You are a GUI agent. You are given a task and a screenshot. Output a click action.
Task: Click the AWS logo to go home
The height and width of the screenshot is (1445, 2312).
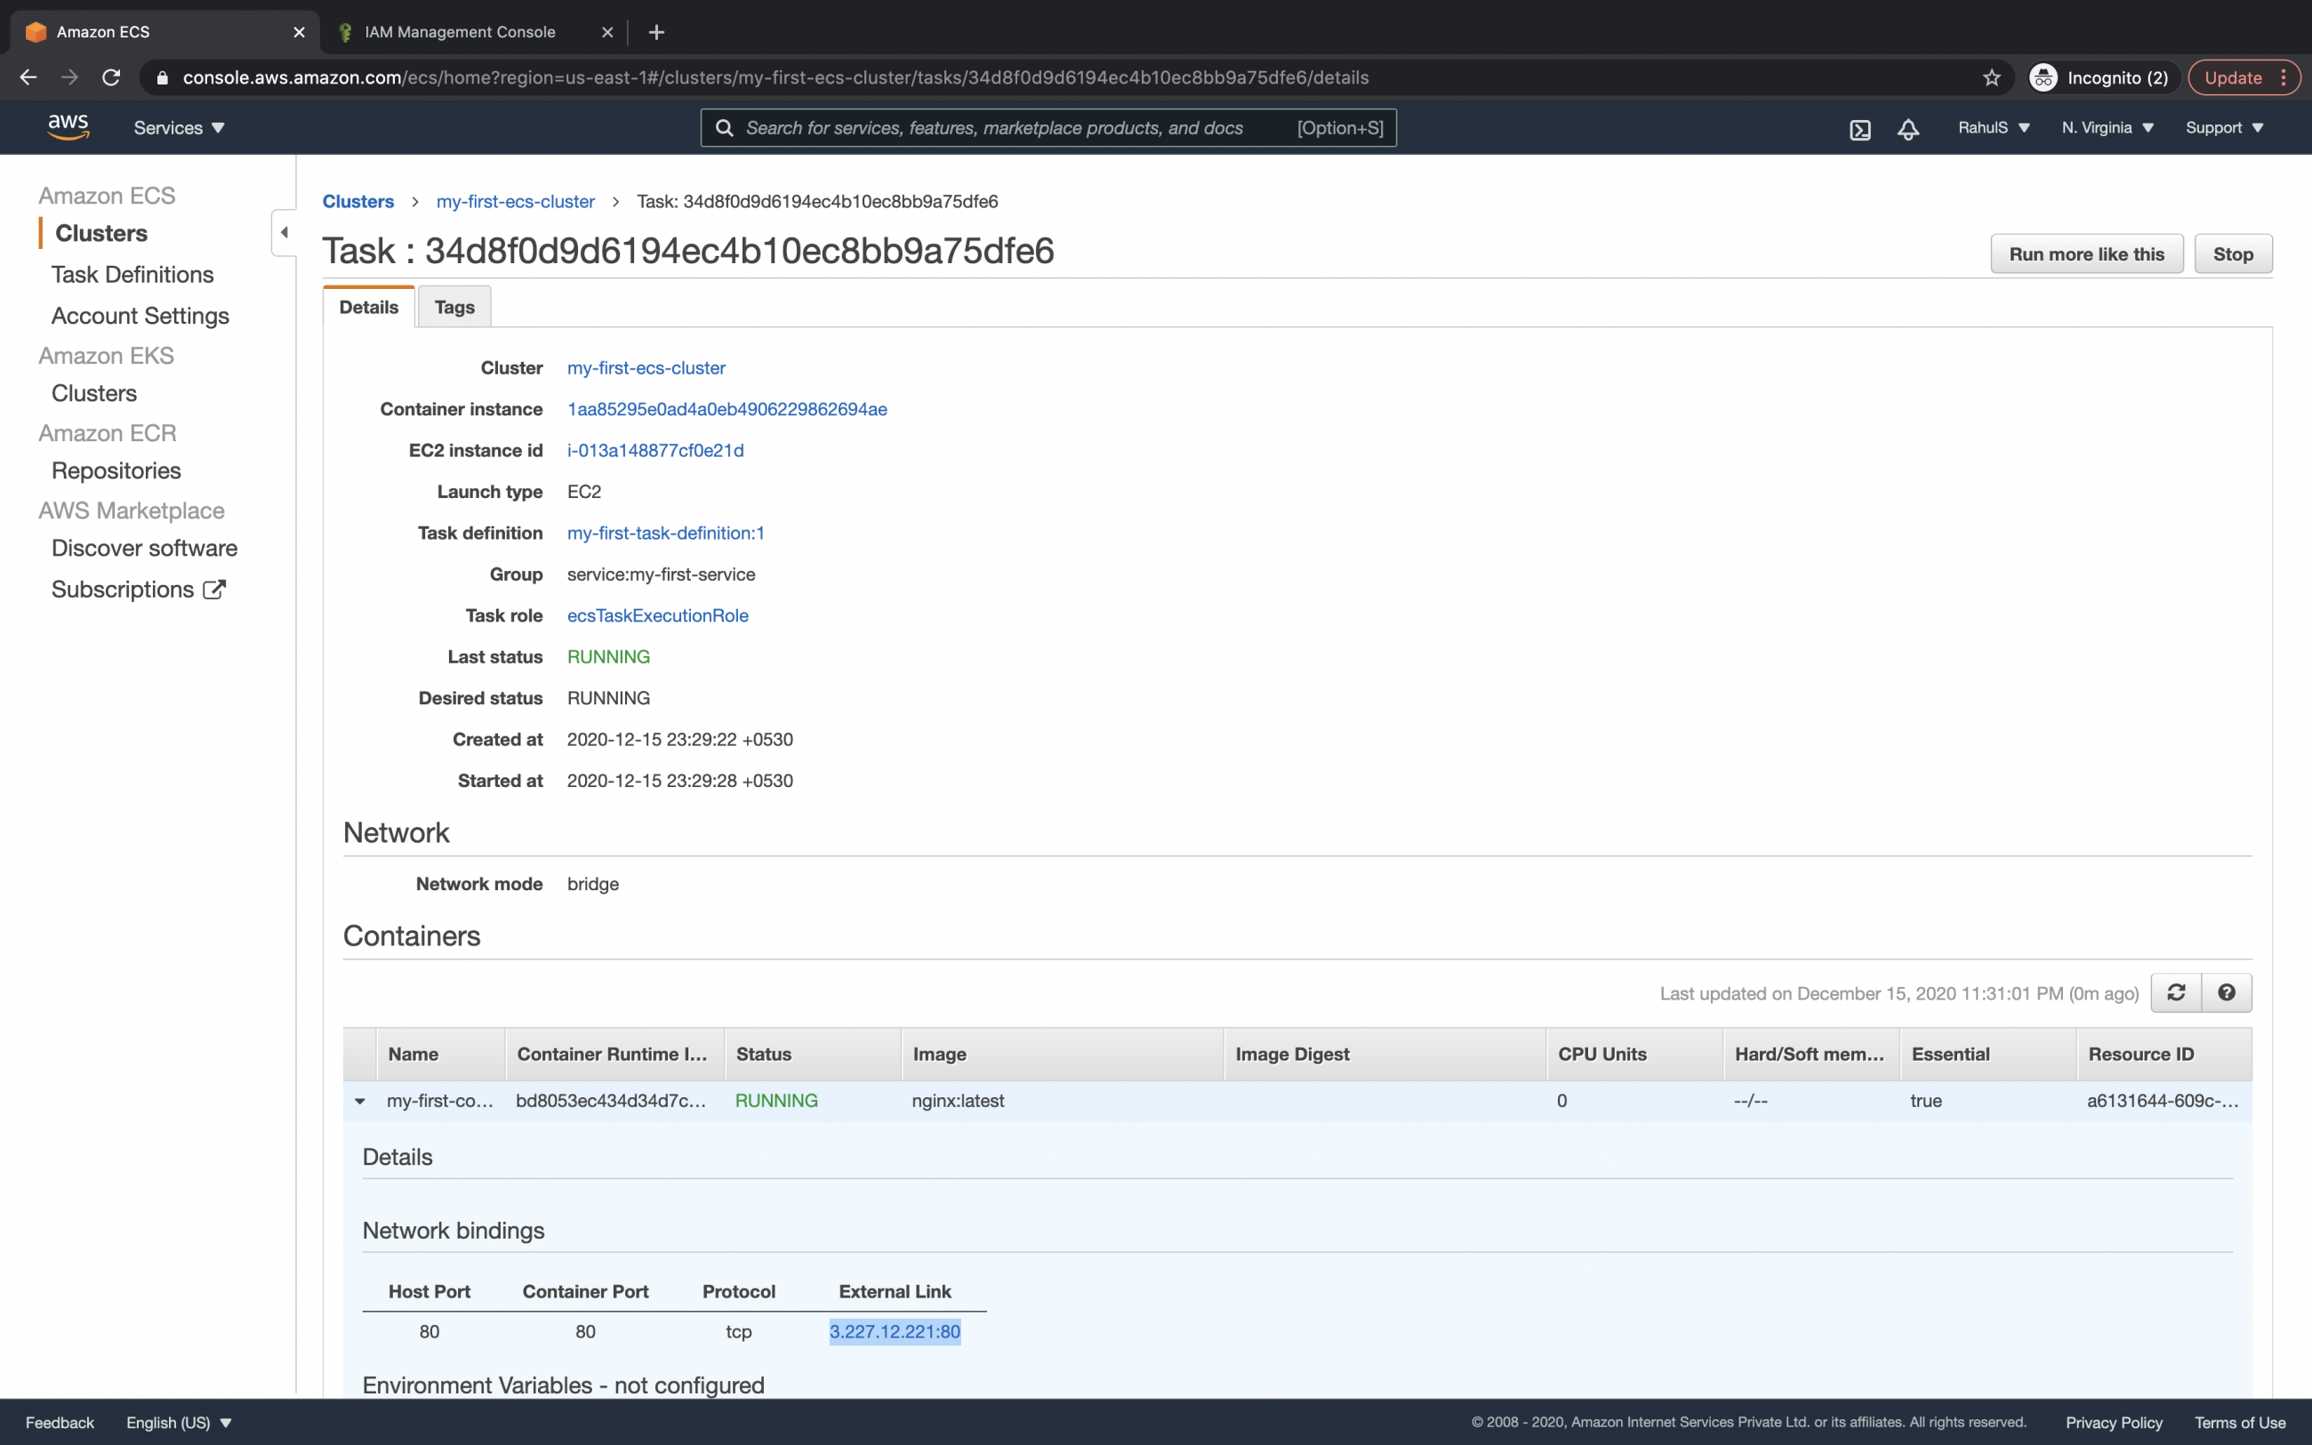67,126
